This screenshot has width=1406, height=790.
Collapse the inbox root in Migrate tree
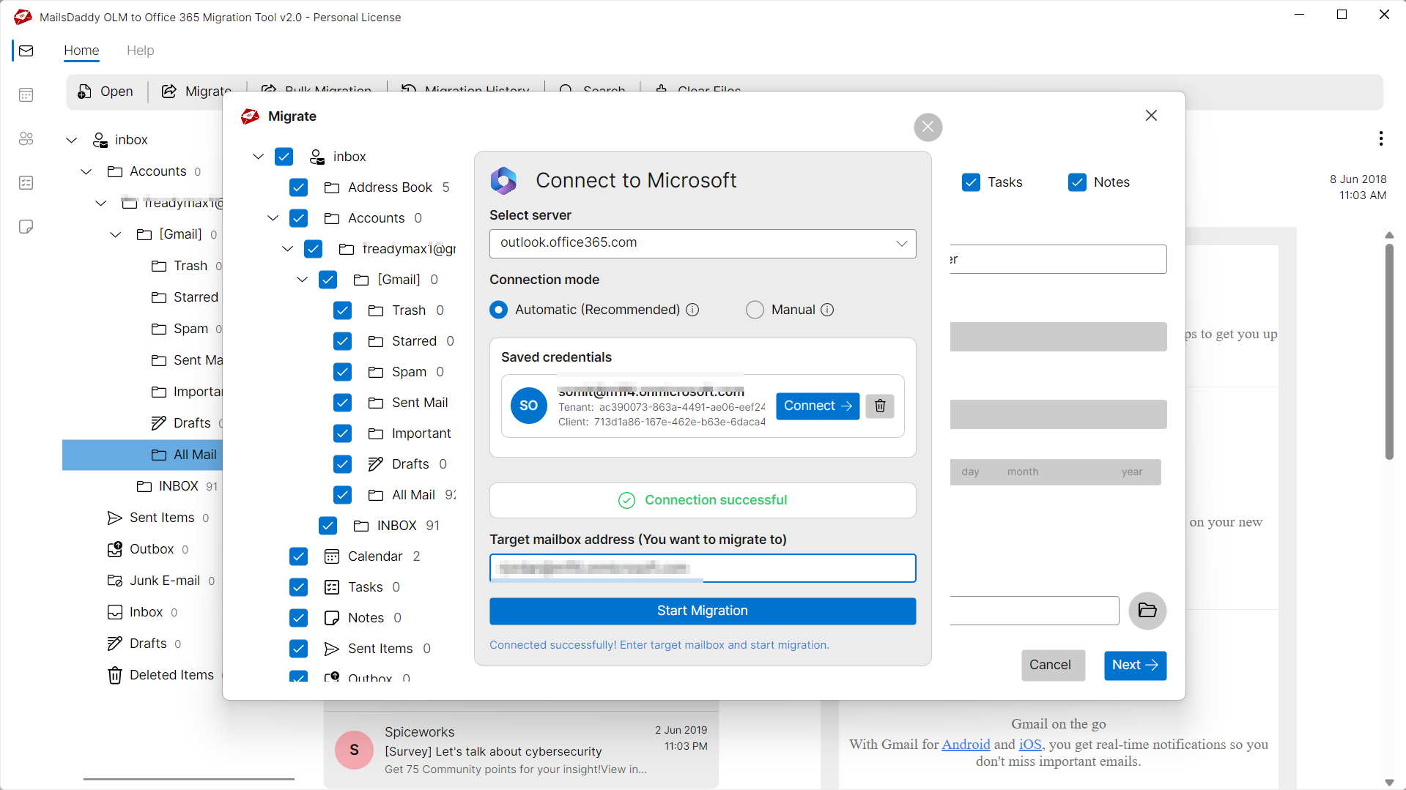tap(258, 157)
